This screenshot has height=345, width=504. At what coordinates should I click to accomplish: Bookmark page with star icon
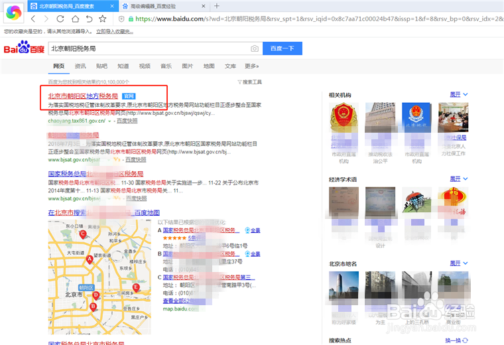(103, 19)
